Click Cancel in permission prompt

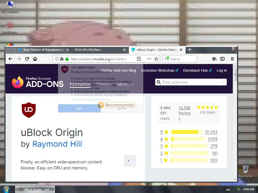[x=122, y=108]
